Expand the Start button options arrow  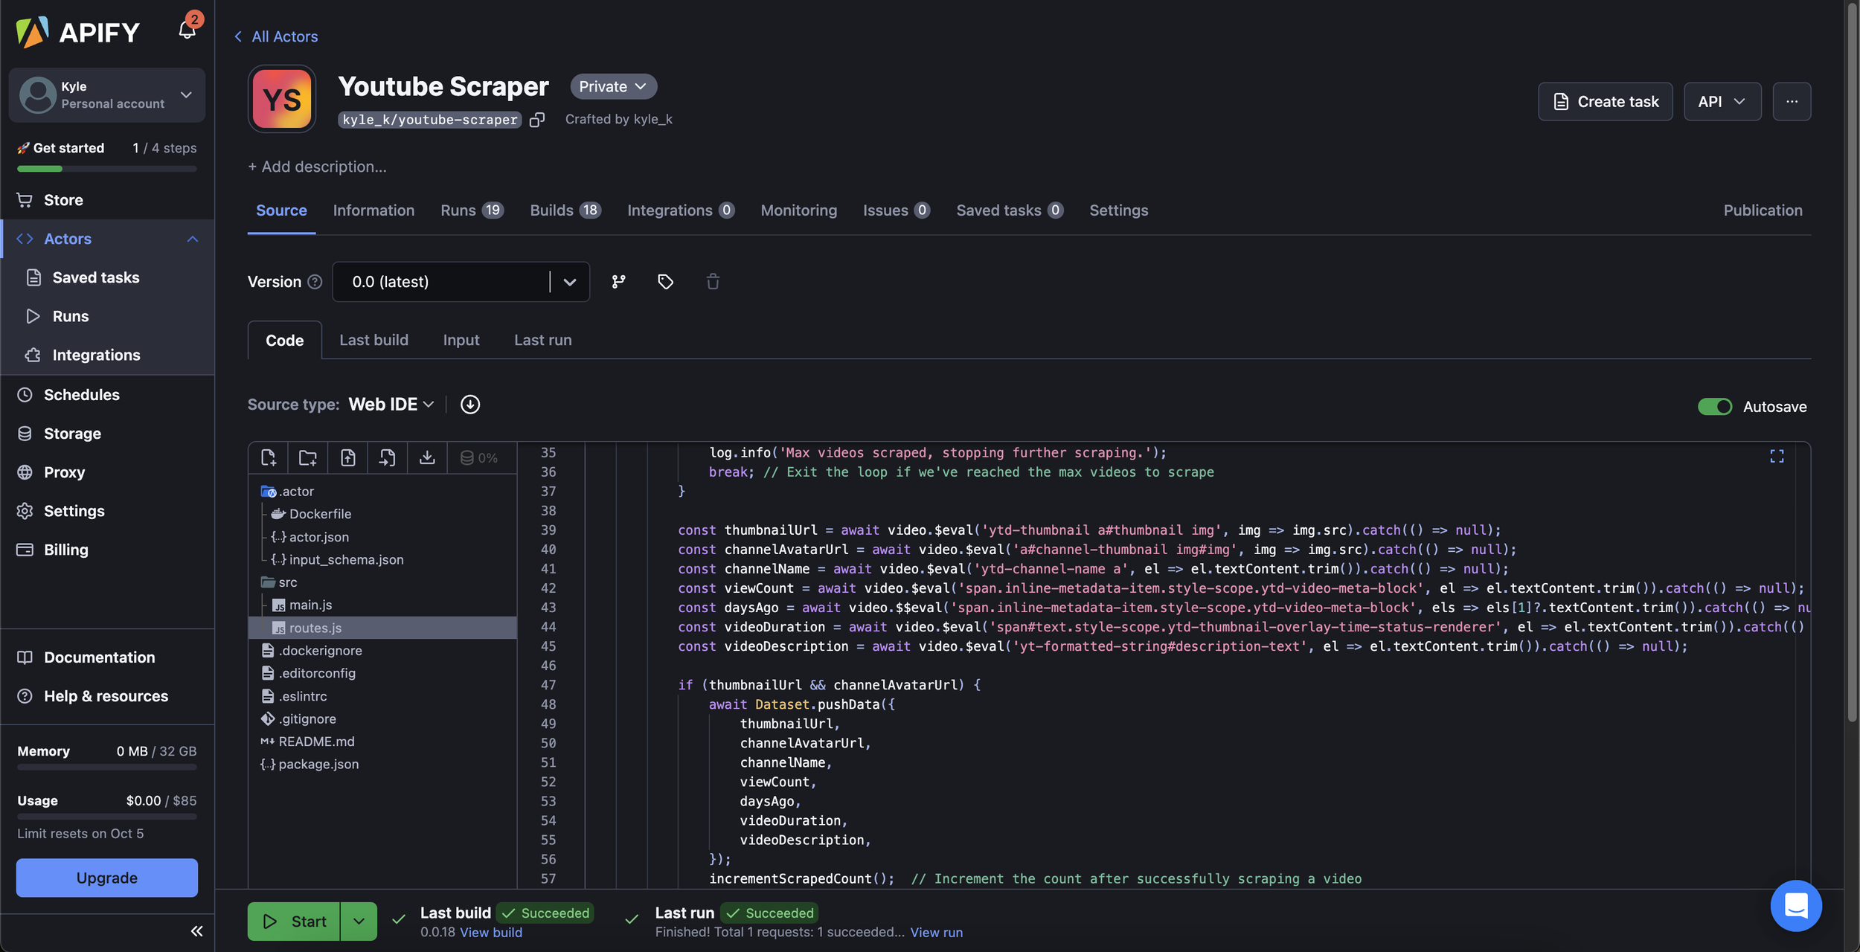click(x=359, y=922)
